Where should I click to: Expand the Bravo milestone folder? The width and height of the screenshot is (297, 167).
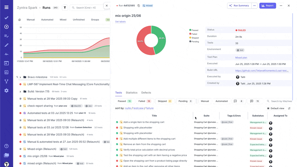click(x=20, y=77)
